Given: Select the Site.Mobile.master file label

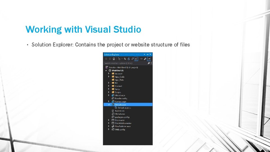Looking at the screenshot, I should click(x=123, y=123).
